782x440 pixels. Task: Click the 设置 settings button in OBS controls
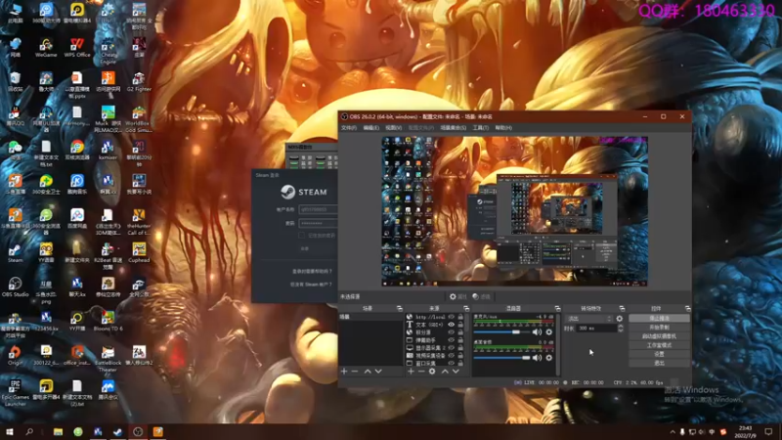(x=659, y=354)
